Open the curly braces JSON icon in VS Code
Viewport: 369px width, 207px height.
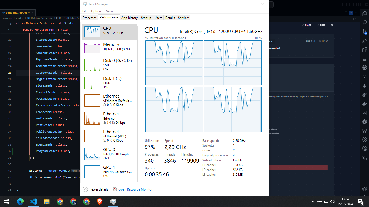(x=364, y=77)
